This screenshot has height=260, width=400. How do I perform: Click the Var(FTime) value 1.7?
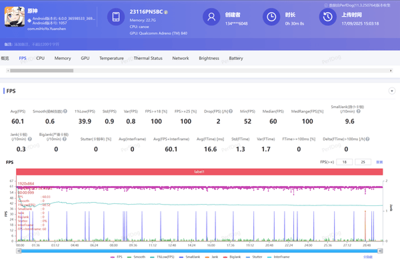click(266, 149)
